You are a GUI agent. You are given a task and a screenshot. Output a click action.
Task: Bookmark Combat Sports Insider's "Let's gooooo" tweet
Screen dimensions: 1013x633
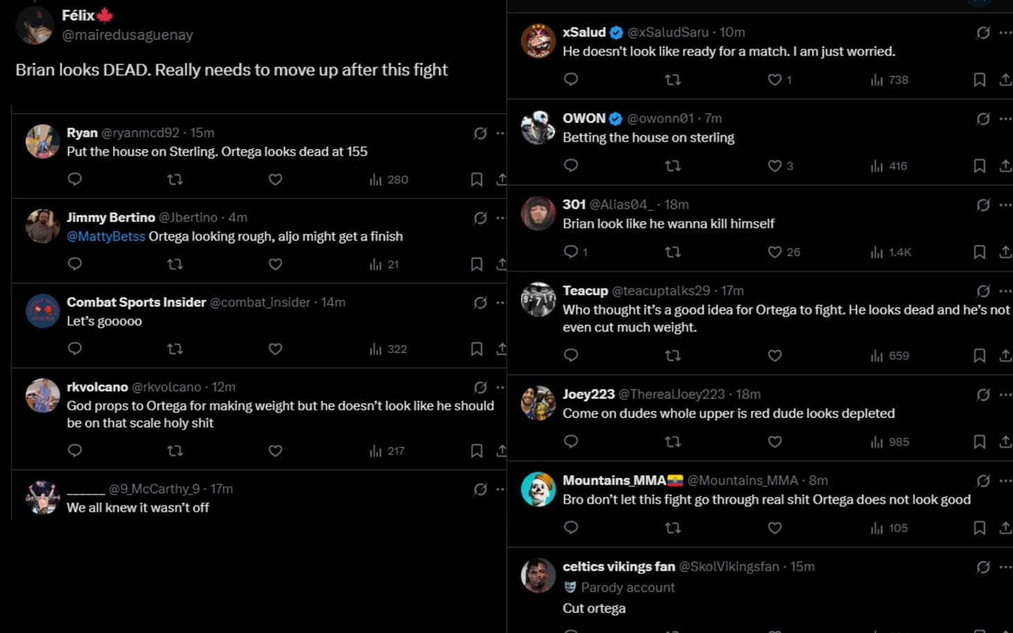click(476, 349)
